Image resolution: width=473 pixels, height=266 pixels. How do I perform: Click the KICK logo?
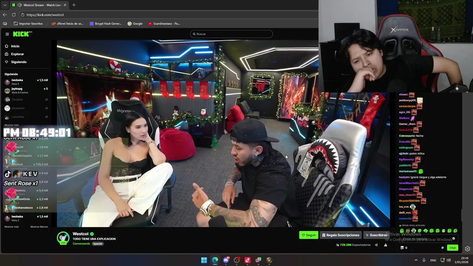click(22, 34)
